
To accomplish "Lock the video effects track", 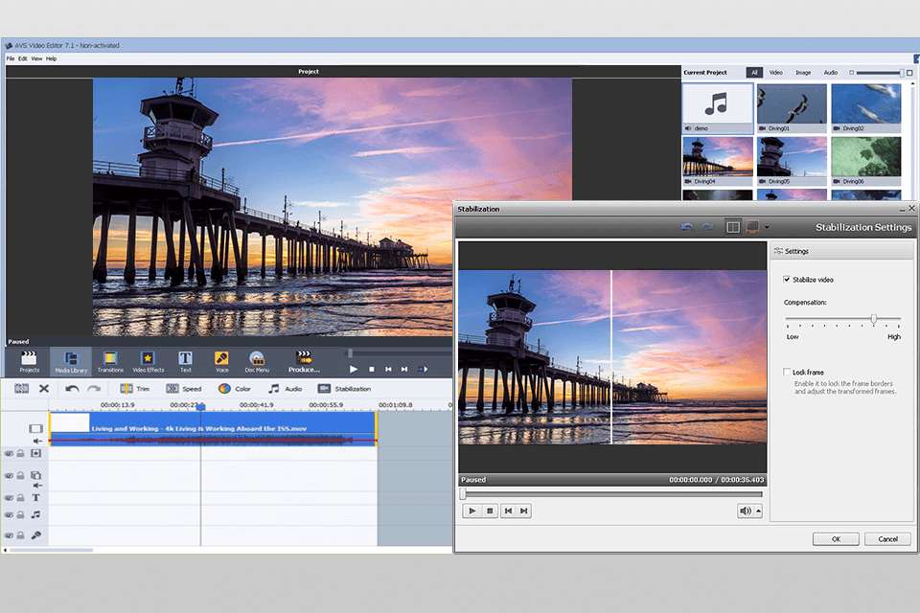I will click(x=20, y=453).
